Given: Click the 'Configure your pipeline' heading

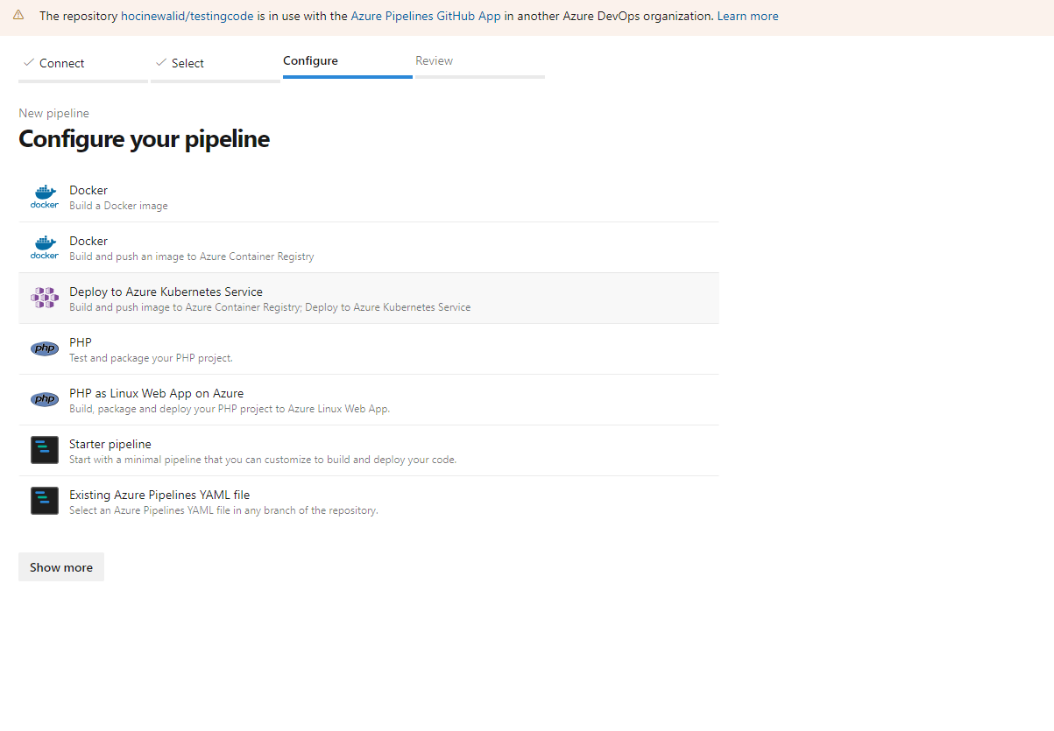Looking at the screenshot, I should pos(145,139).
